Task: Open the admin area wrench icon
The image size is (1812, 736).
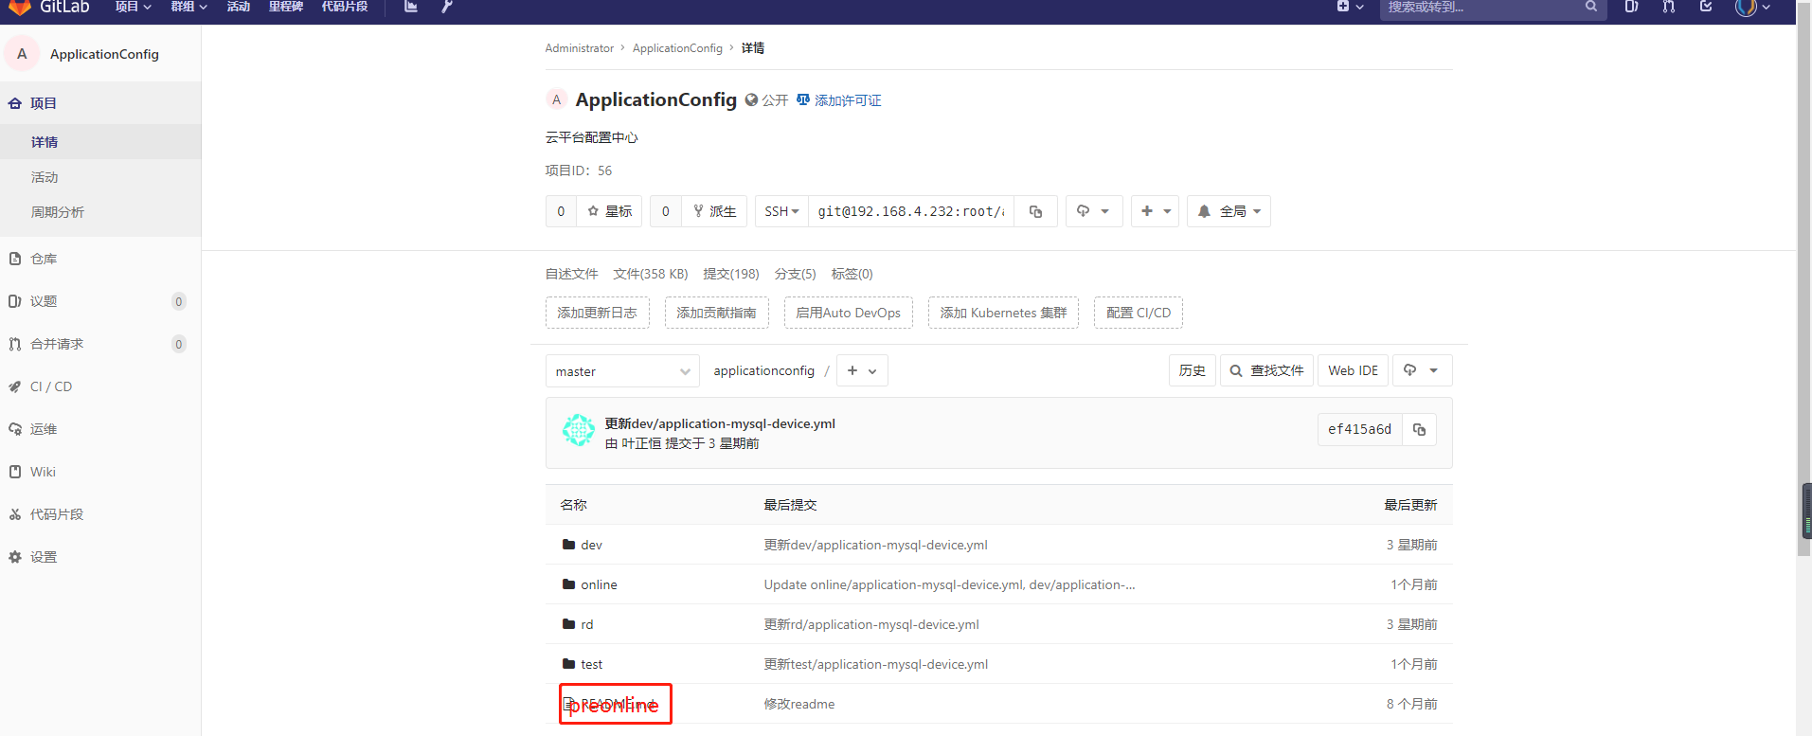Action: pos(447,7)
